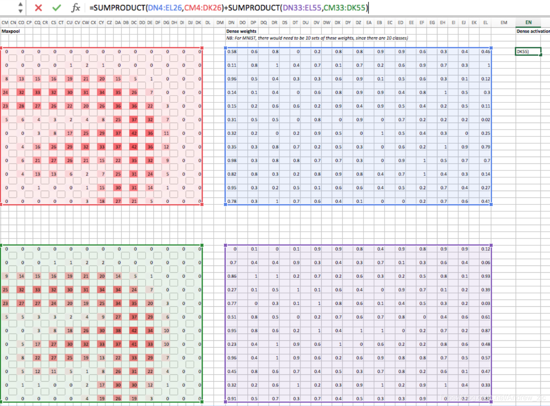The height and width of the screenshot is (406, 550).
Task: Select column header DN
Action: (232, 23)
